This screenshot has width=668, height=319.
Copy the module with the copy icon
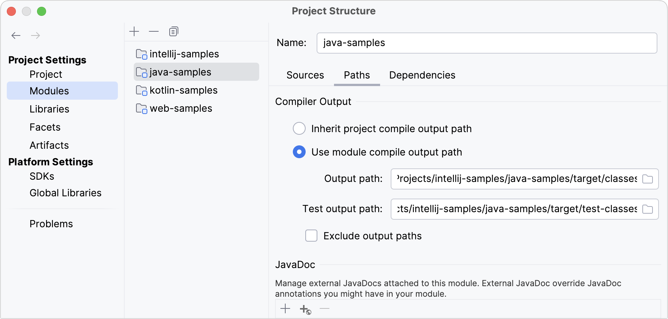pyautogui.click(x=173, y=31)
